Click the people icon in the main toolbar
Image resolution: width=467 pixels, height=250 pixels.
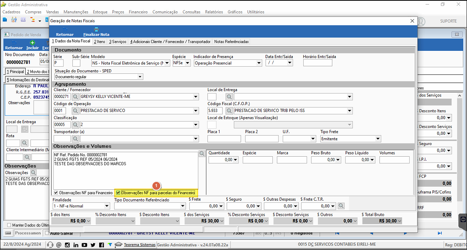[14, 20]
